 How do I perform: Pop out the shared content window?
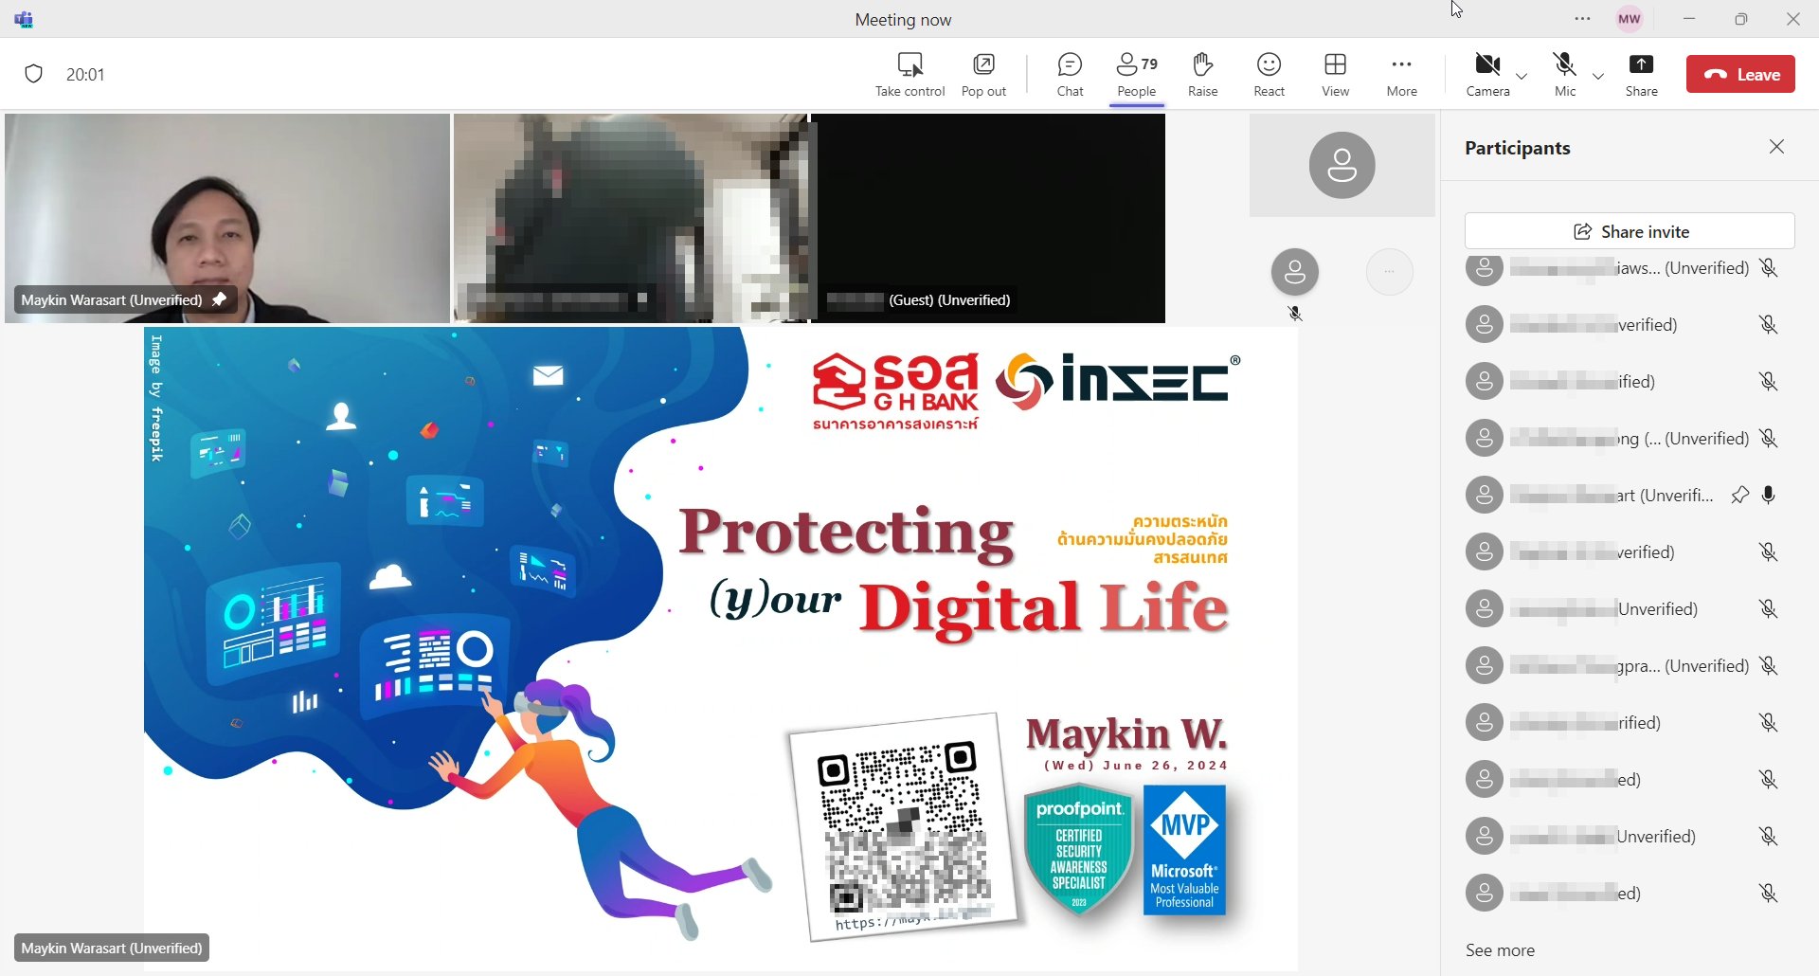click(983, 74)
